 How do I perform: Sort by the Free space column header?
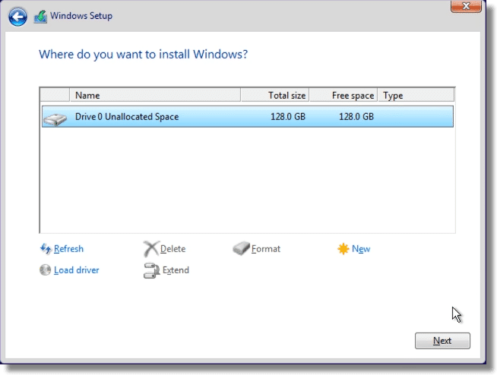343,96
